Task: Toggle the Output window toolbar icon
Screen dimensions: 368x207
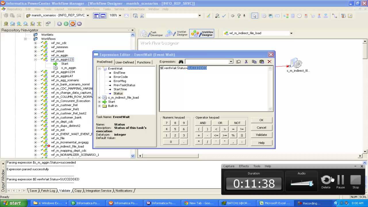Action: click(x=103, y=16)
